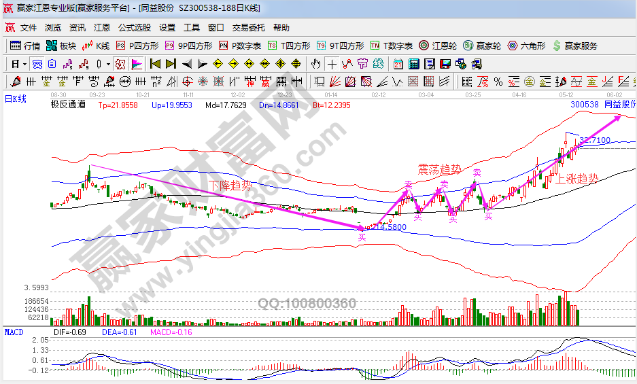This screenshot has height=384, width=637.
Task: Jump to the first record arrow button
Action: click(155, 64)
